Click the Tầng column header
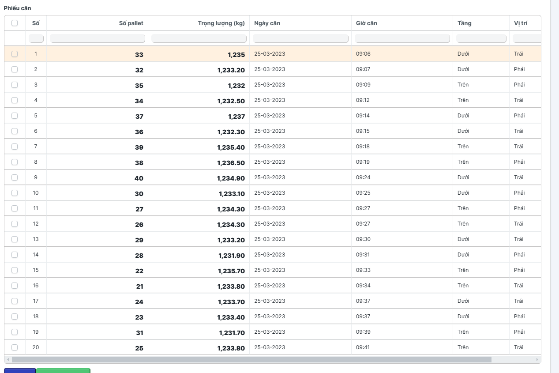The height and width of the screenshot is (373, 559). tap(465, 23)
